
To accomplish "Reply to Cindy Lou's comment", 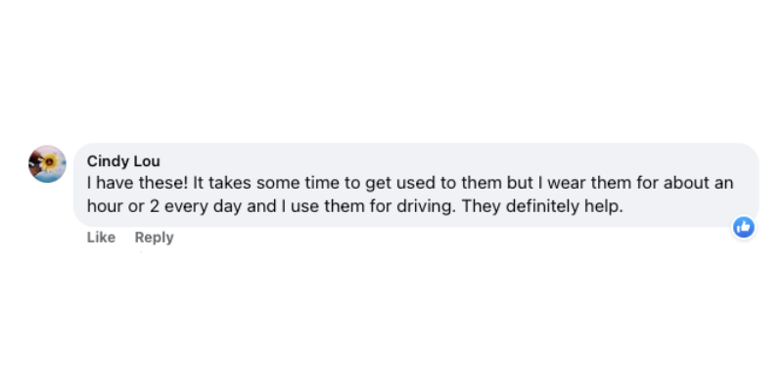I will click(x=154, y=238).
